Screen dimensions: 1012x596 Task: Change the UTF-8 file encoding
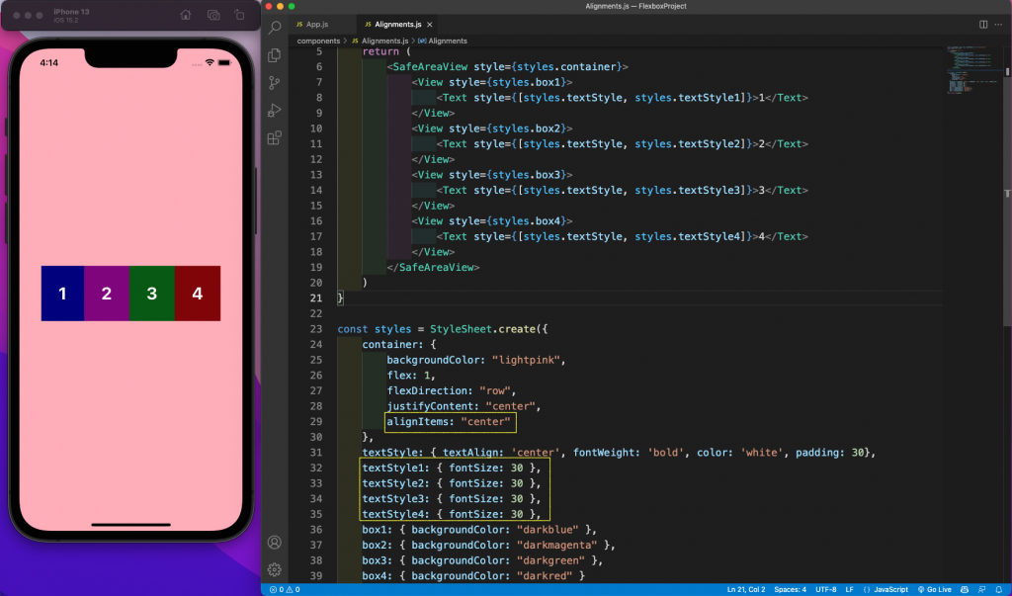click(x=826, y=589)
